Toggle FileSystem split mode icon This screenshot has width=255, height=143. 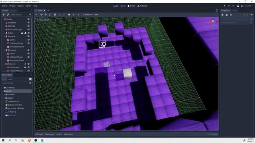pyautogui.click(x=30, y=79)
